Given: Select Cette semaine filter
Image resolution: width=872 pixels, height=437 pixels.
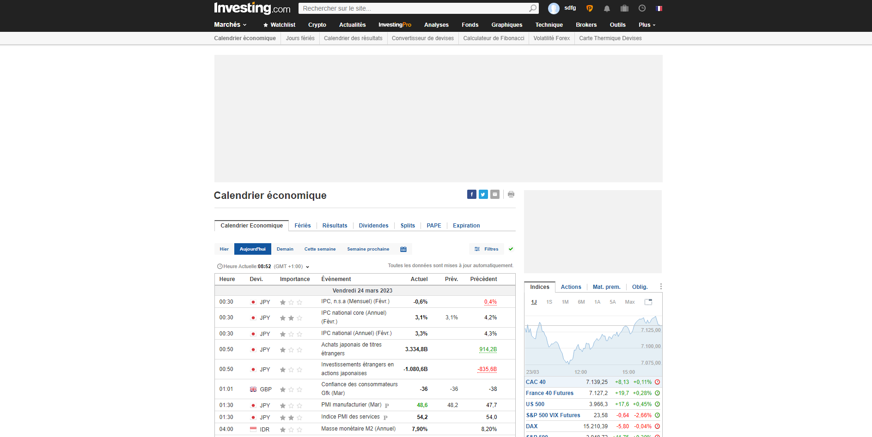Looking at the screenshot, I should (x=320, y=249).
